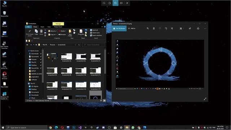Viewport: 231px width, 130px height.
Task: Click the delete trash icon in Photos
Action: [154, 29]
